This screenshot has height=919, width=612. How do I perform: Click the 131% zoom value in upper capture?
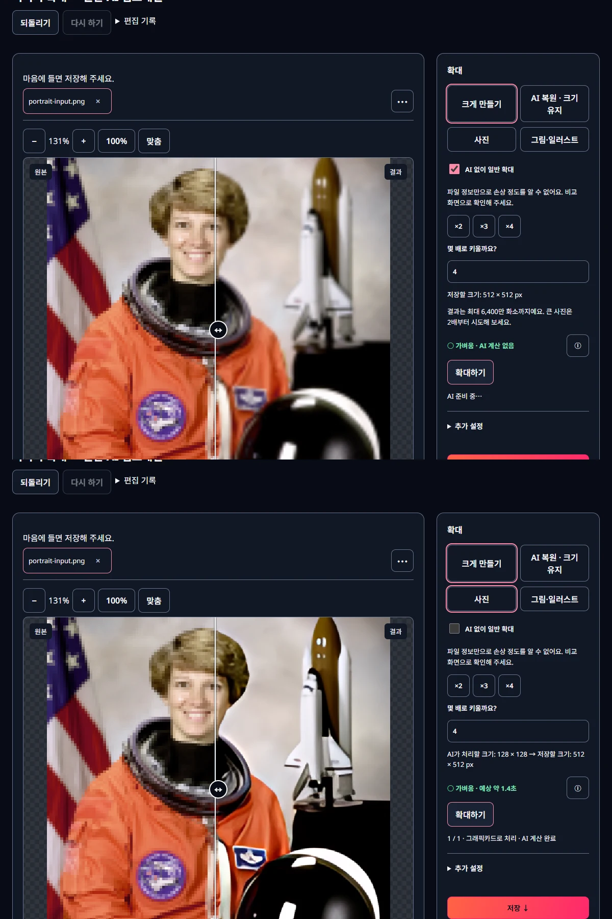point(59,141)
